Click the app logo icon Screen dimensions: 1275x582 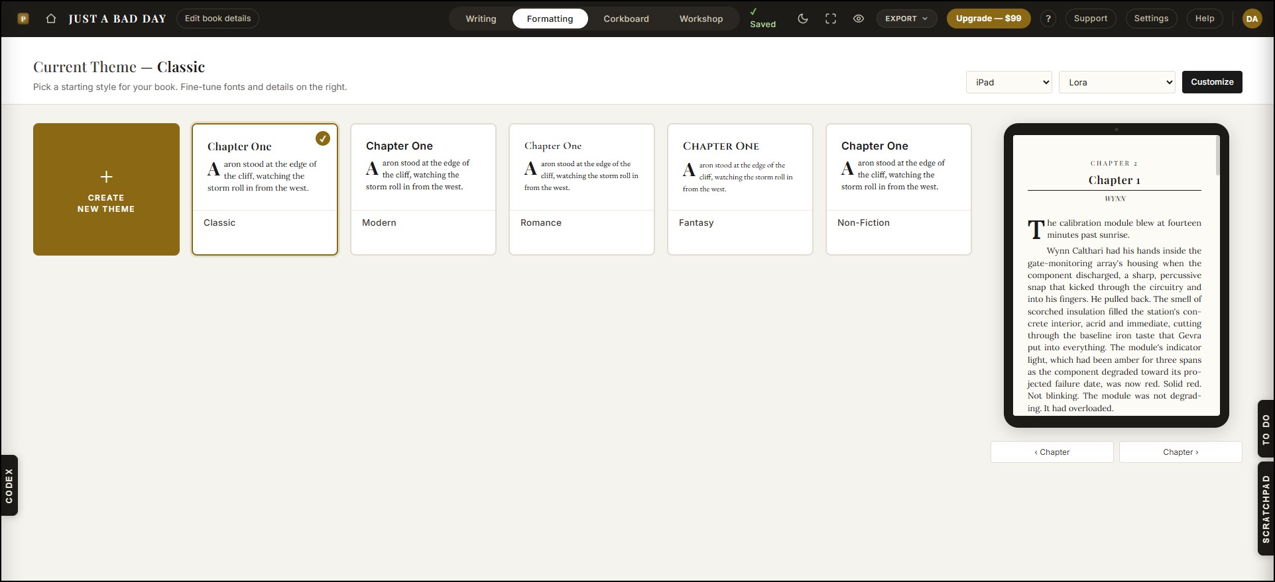click(23, 19)
